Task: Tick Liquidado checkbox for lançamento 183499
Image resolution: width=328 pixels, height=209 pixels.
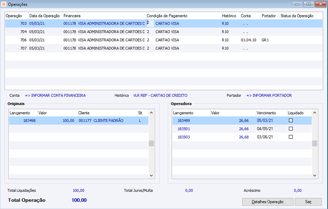Action: click(x=291, y=121)
